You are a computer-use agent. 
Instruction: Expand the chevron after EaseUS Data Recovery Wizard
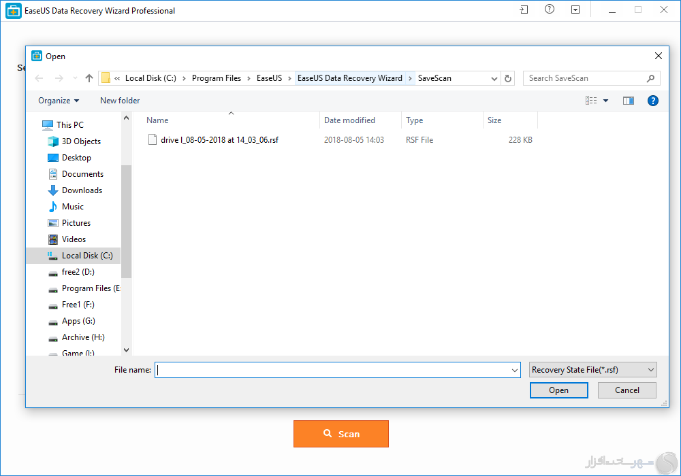pos(410,78)
